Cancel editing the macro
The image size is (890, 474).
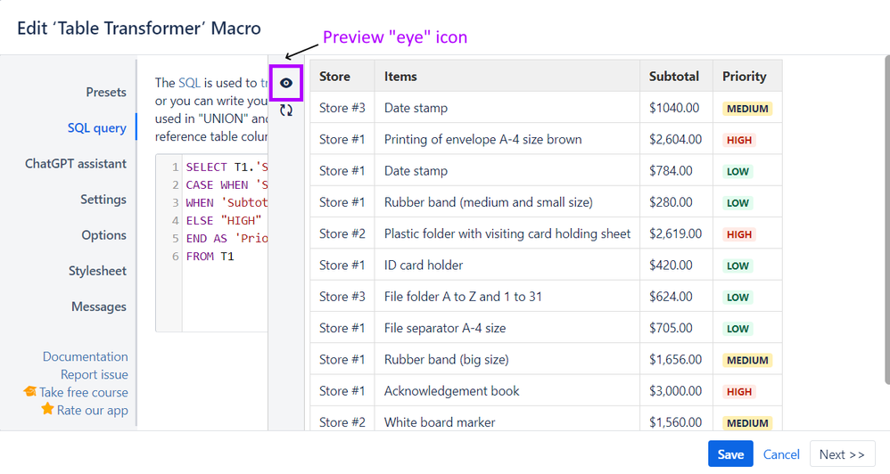coord(781,454)
